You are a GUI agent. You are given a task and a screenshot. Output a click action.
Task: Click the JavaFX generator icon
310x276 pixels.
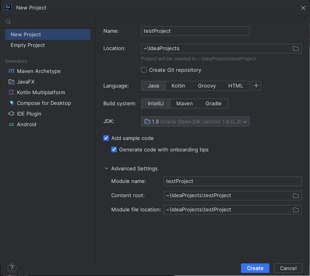coord(11,82)
